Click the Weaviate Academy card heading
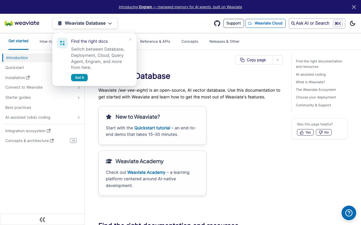361x225 pixels. point(140,161)
